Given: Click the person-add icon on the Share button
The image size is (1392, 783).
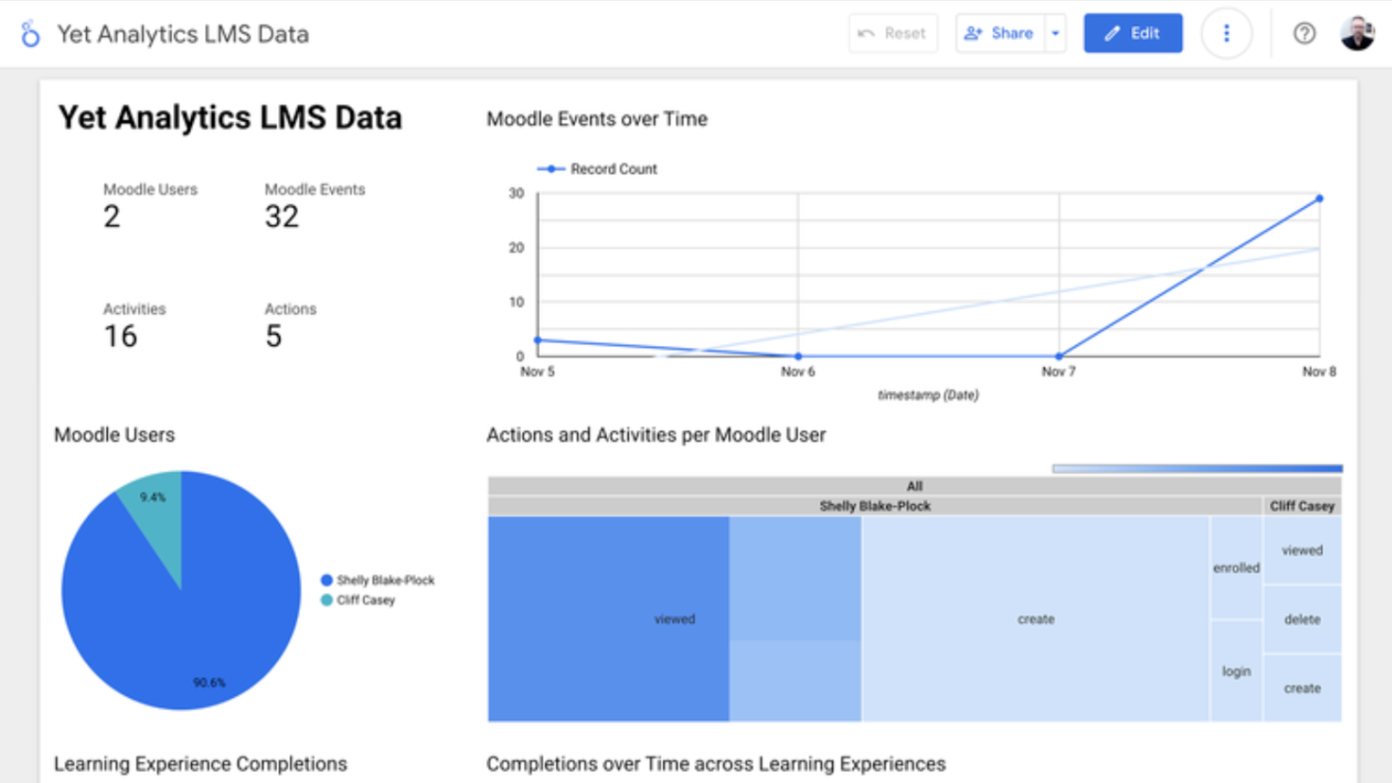Looking at the screenshot, I should (x=973, y=33).
